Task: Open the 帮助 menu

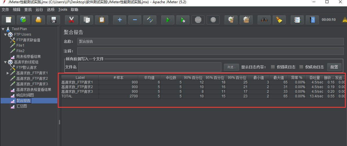Action: coord(74,10)
